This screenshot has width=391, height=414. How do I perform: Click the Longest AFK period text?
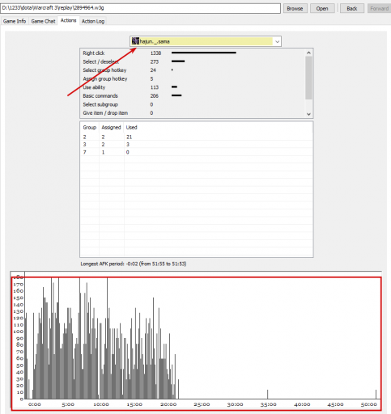tap(134, 264)
